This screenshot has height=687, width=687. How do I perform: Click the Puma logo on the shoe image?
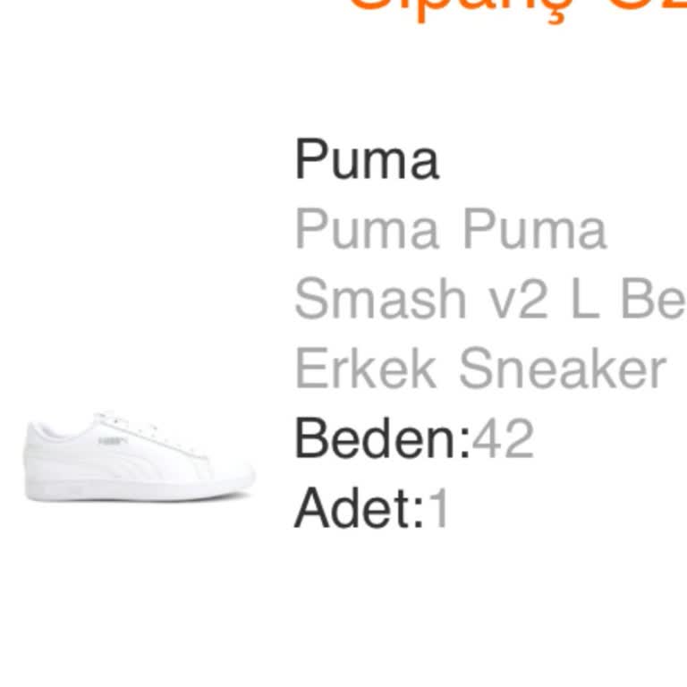coord(112,441)
